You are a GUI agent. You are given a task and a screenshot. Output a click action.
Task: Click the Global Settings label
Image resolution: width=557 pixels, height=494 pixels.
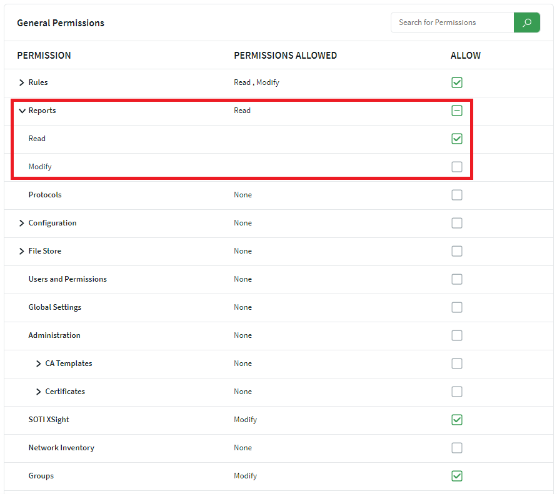coord(55,307)
